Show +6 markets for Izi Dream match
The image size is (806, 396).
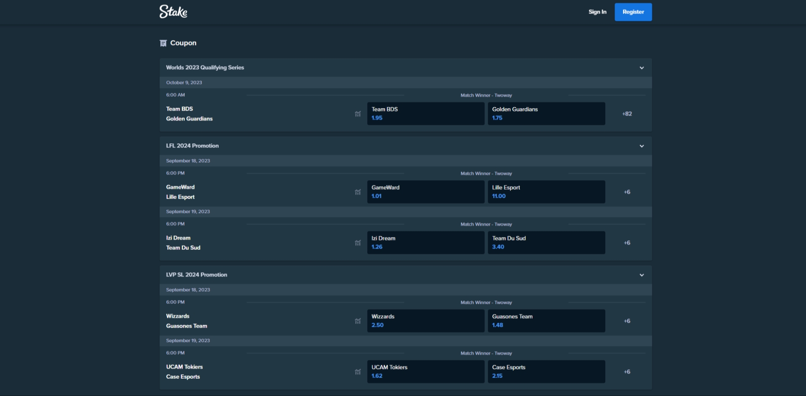coord(627,243)
